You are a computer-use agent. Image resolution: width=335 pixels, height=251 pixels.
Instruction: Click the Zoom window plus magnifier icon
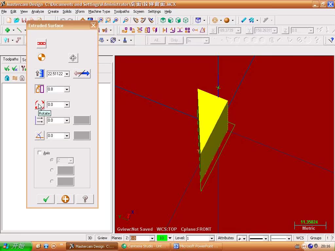click(100, 20)
